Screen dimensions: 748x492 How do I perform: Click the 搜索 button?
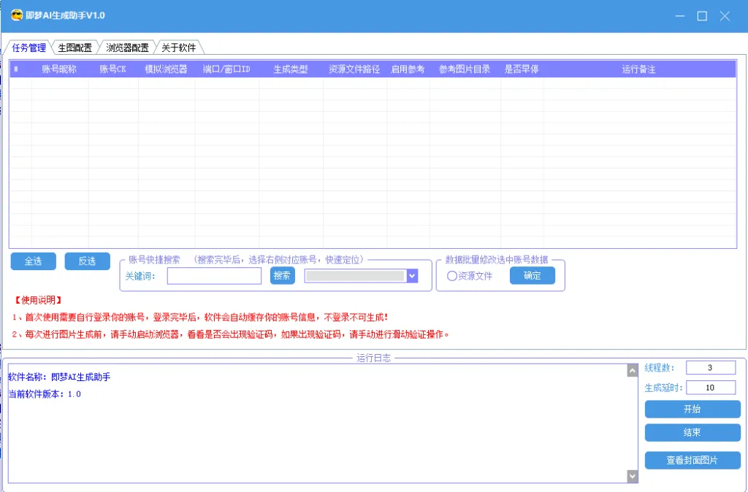[x=283, y=275]
